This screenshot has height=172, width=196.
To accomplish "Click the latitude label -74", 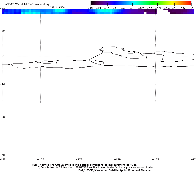I will (2, 56).
